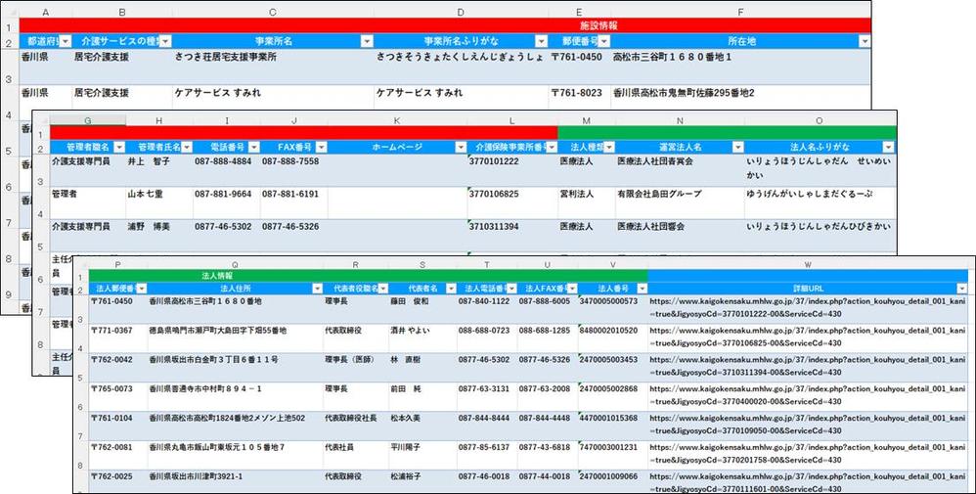Viewport: 976px width, 494px height.
Task: Select the office number cell 3770106825
Action: point(512,203)
